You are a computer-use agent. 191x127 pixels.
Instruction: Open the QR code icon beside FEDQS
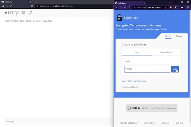click(x=23, y=13)
